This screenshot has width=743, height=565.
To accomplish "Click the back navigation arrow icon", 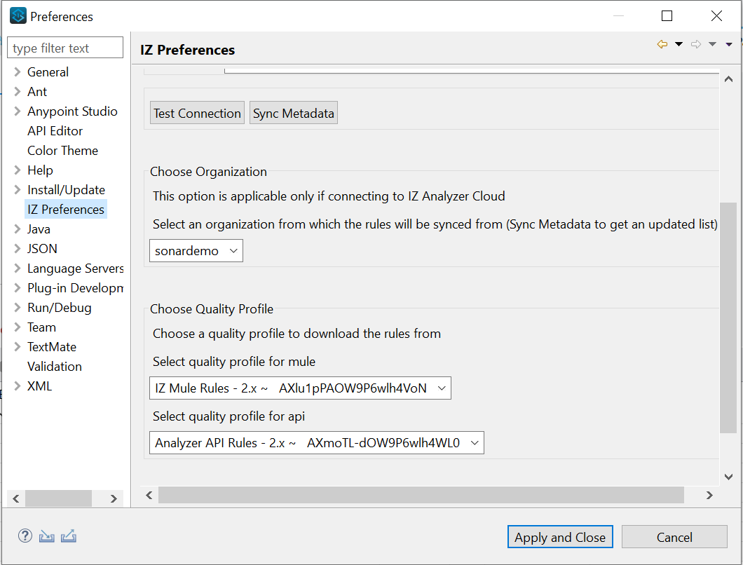I will tap(662, 44).
